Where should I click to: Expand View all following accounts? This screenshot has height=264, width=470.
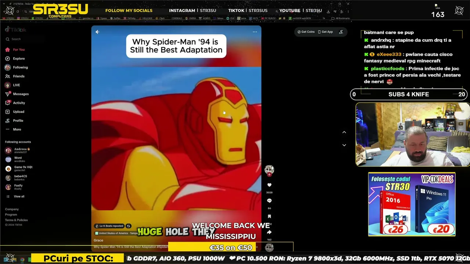15,197
